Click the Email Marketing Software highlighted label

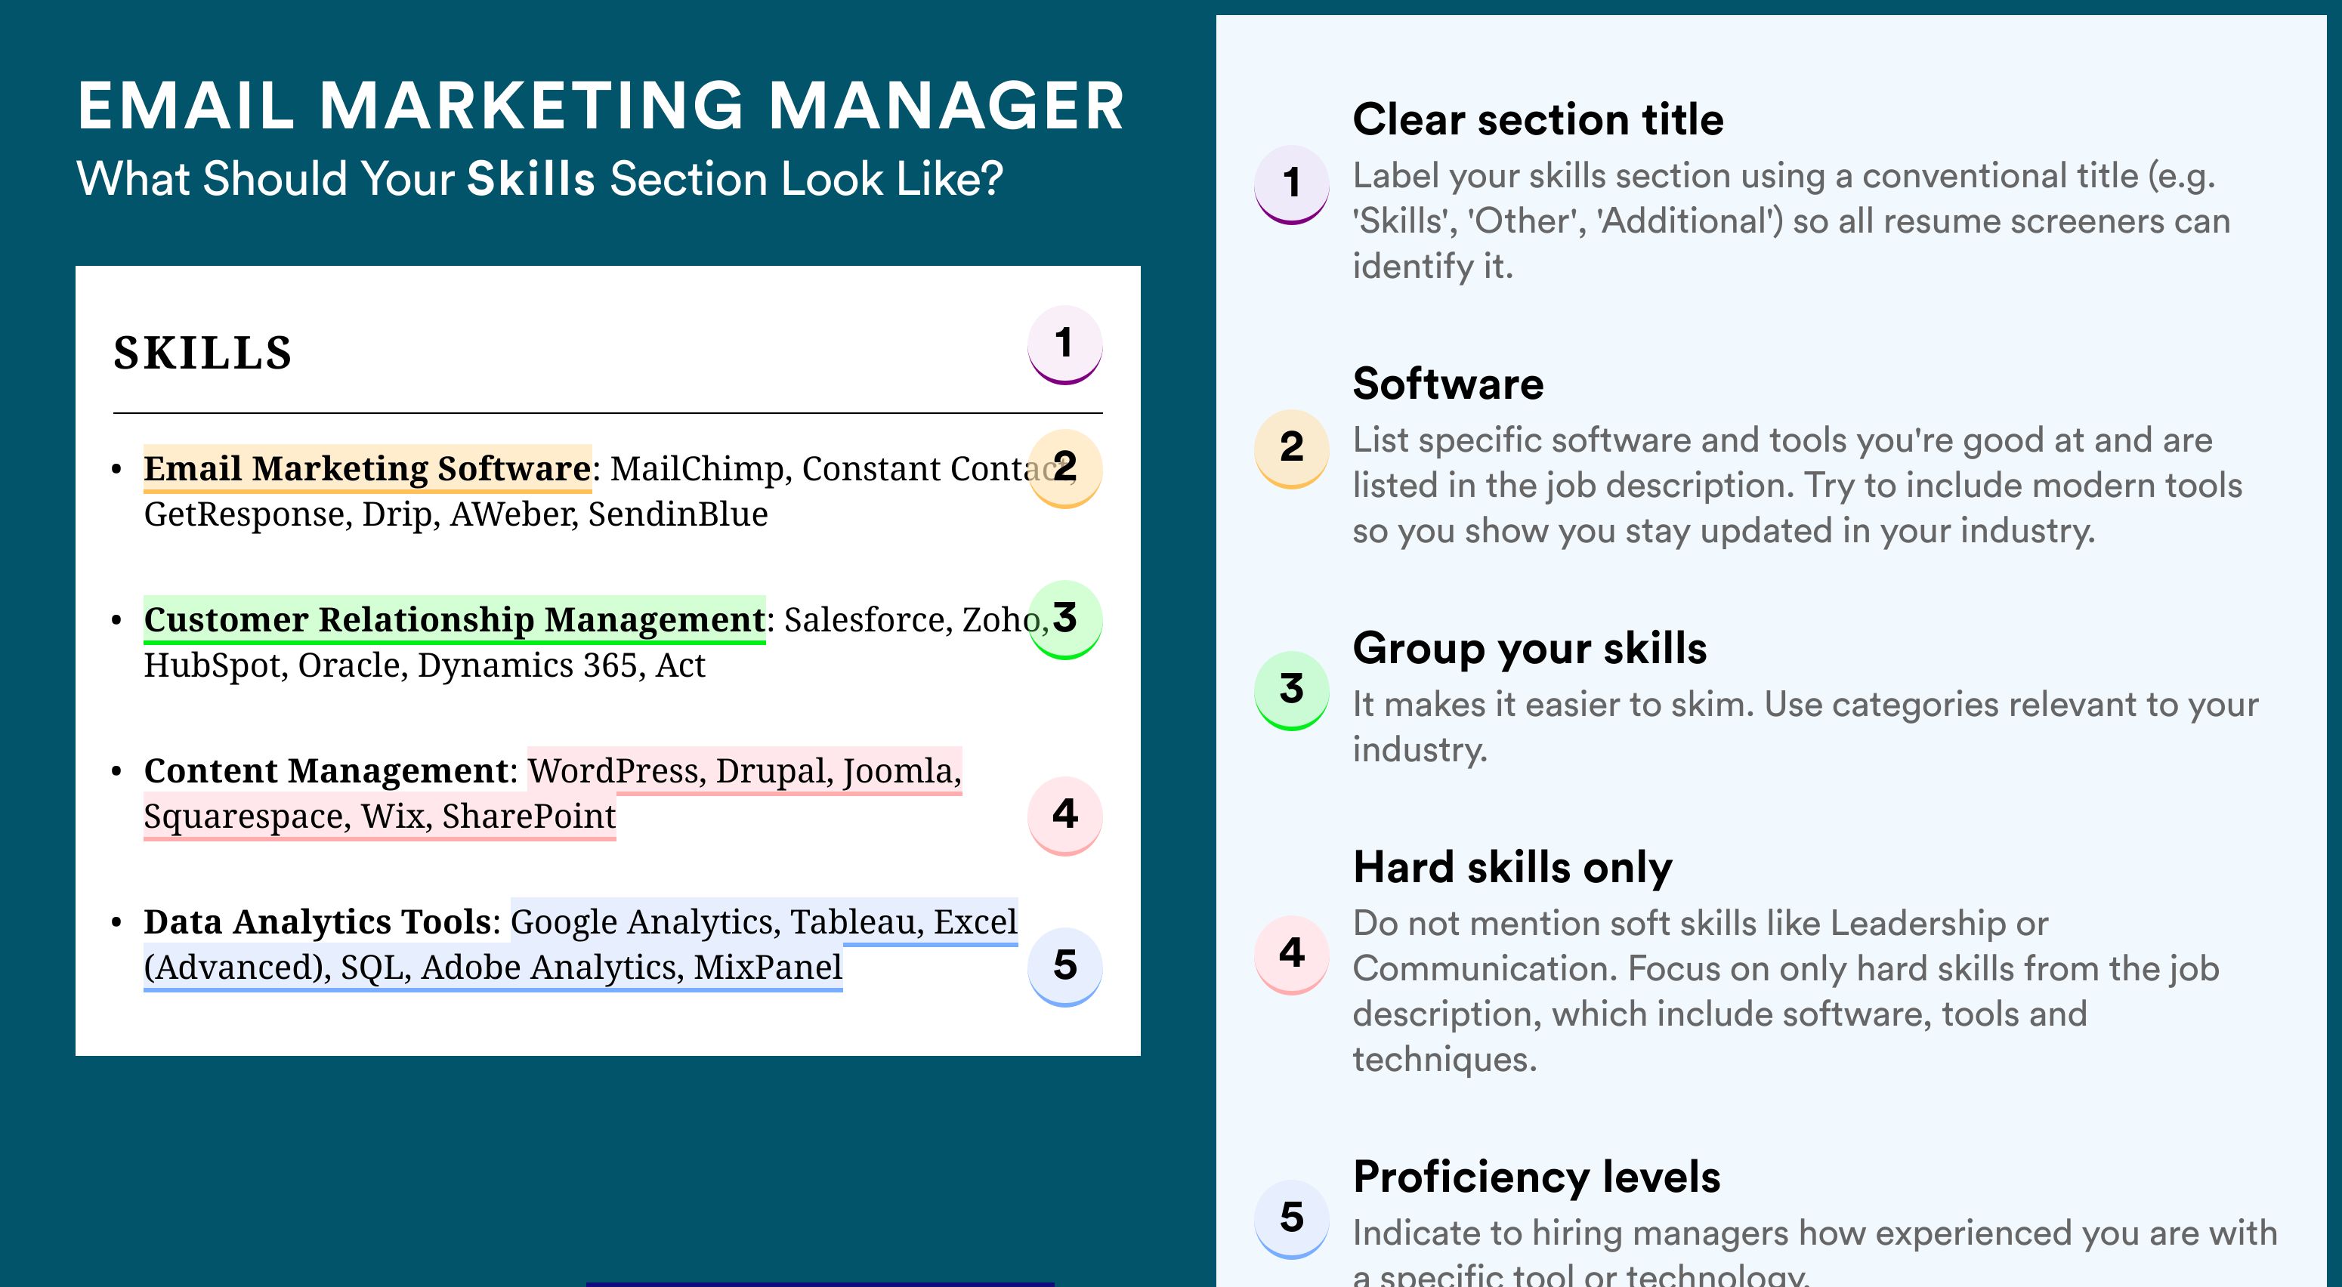(367, 468)
